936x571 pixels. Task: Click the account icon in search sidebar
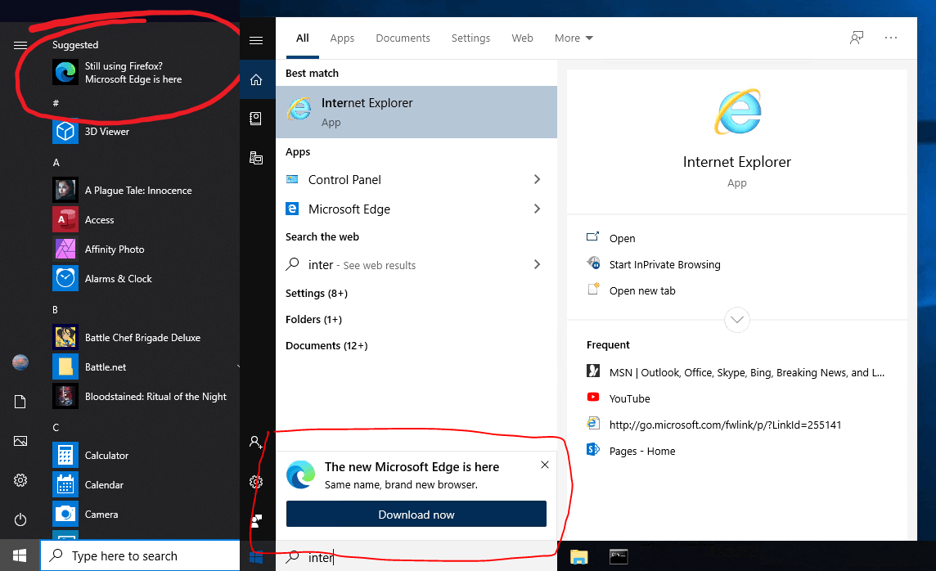[x=256, y=442]
